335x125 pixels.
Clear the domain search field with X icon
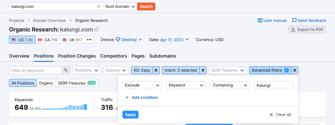click(99, 6)
